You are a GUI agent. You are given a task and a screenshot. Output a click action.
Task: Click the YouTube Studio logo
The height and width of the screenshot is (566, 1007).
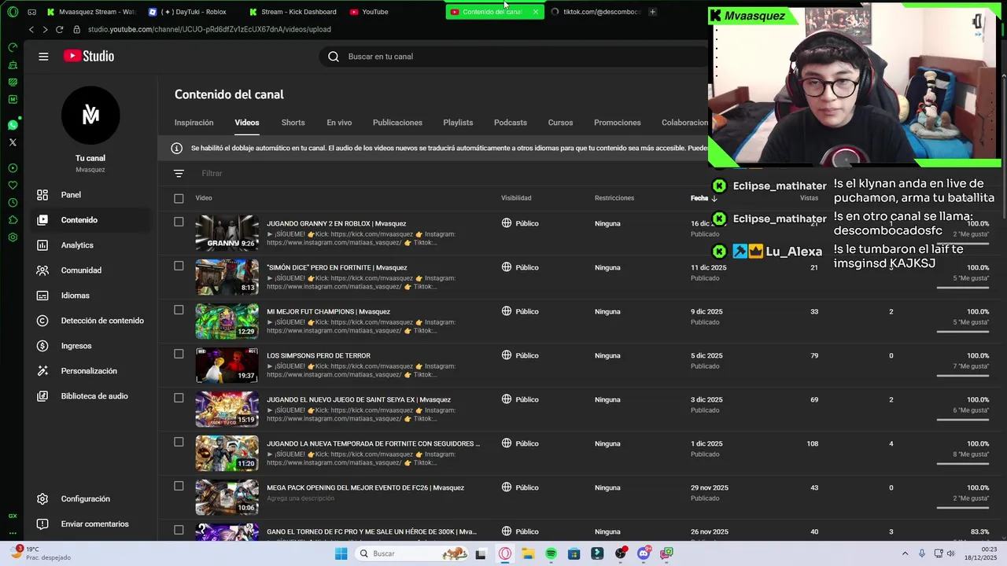pyautogui.click(x=89, y=56)
